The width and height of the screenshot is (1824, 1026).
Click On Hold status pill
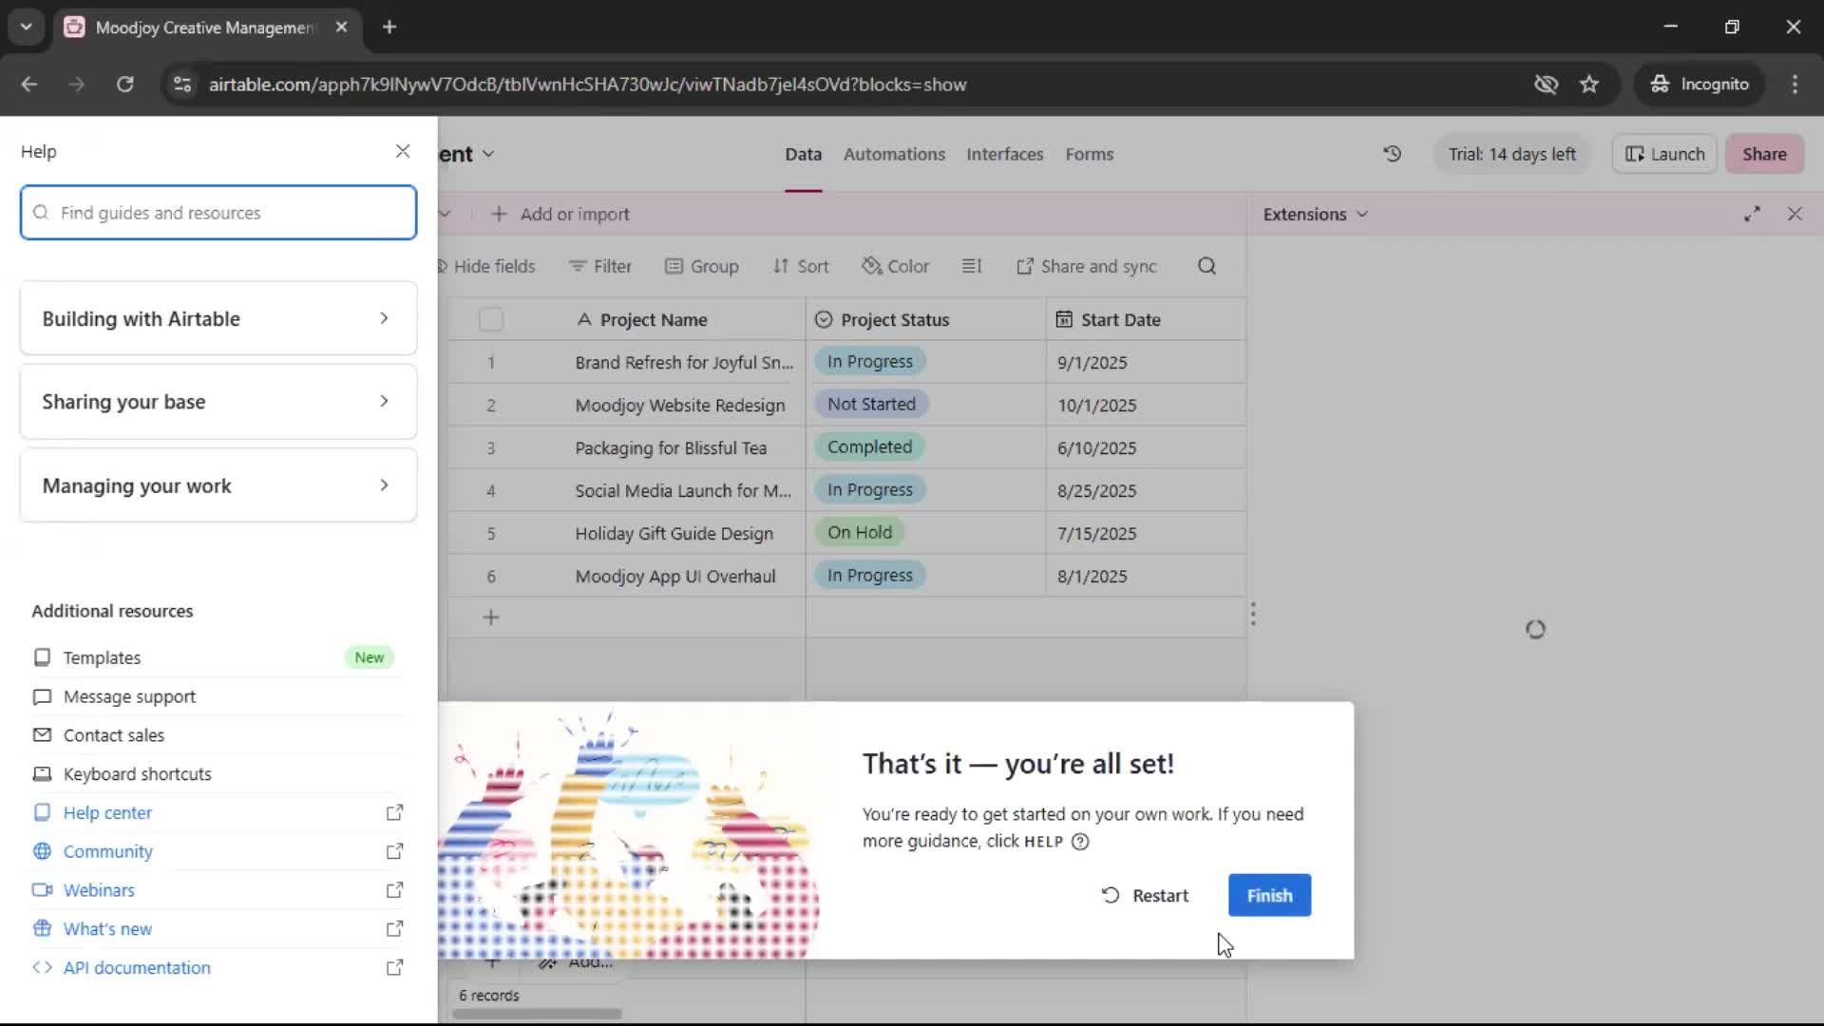tap(860, 532)
